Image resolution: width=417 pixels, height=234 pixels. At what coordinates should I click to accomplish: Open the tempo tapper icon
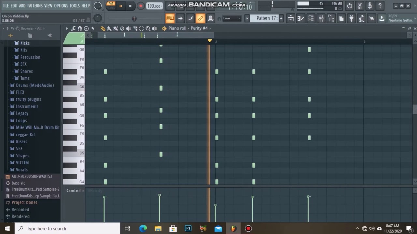(361, 19)
